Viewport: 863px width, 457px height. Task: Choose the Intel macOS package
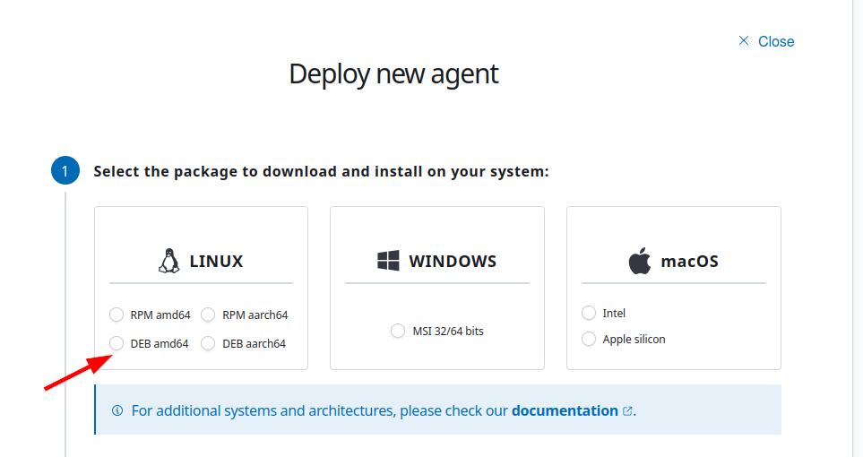[x=589, y=313]
